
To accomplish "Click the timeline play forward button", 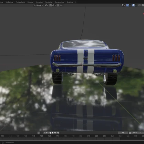I will tap(53, 133).
